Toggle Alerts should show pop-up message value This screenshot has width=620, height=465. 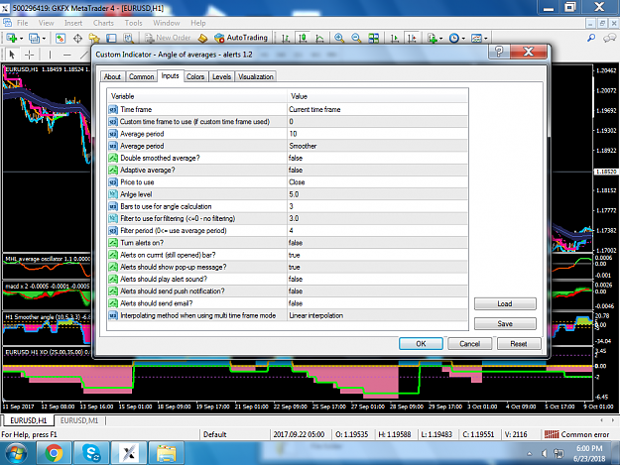pos(378,267)
